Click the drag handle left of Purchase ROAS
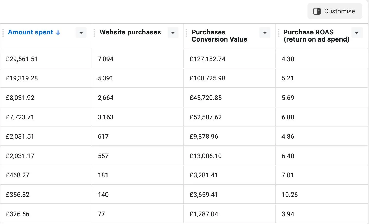 [x=279, y=33]
